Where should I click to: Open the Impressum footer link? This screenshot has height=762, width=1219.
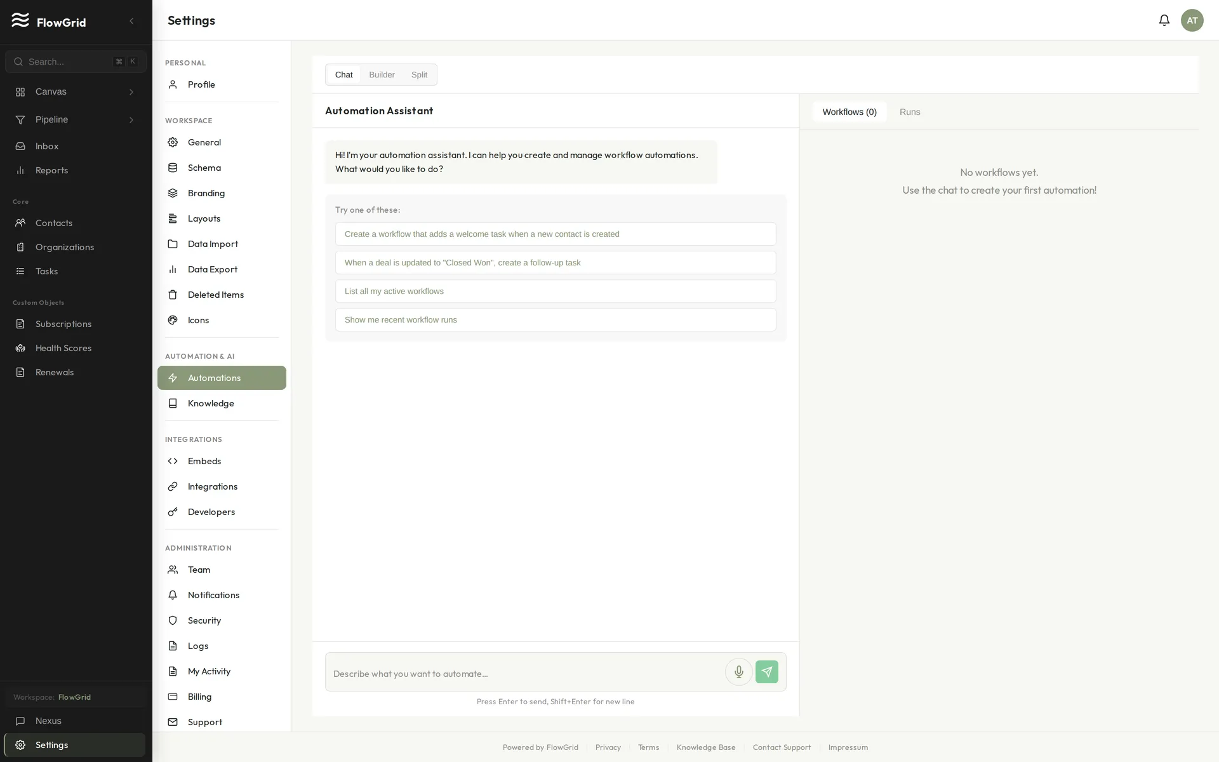848,747
